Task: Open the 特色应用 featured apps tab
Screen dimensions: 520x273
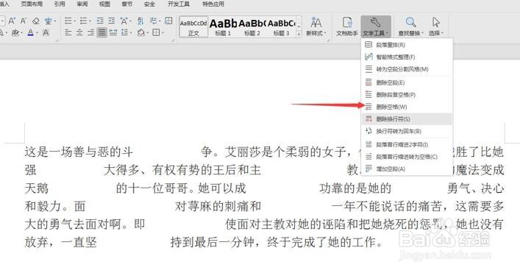Action: (x=213, y=4)
